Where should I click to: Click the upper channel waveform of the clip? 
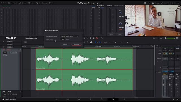coord(84,59)
